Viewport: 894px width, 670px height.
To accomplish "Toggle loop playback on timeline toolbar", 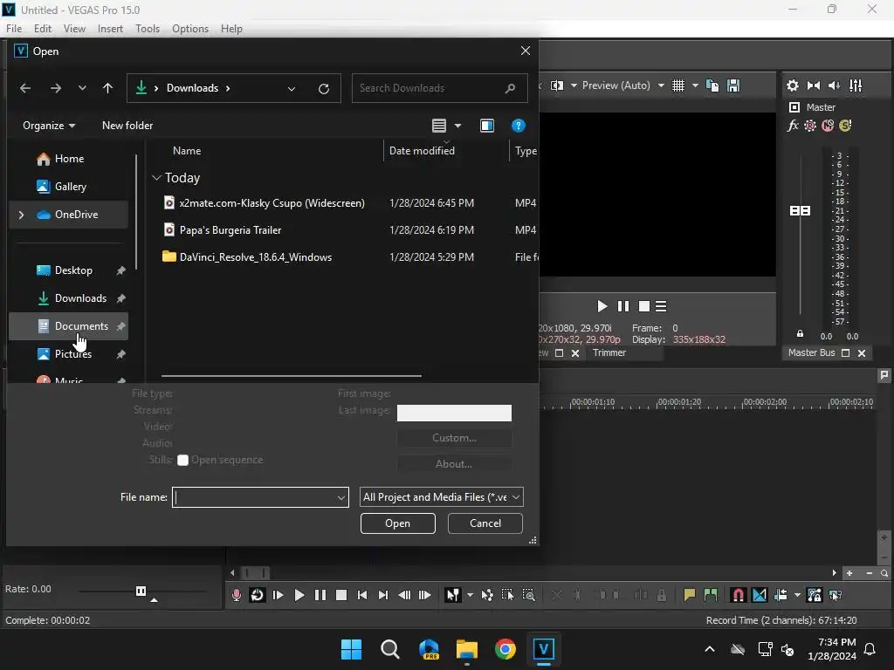I will (x=258, y=595).
